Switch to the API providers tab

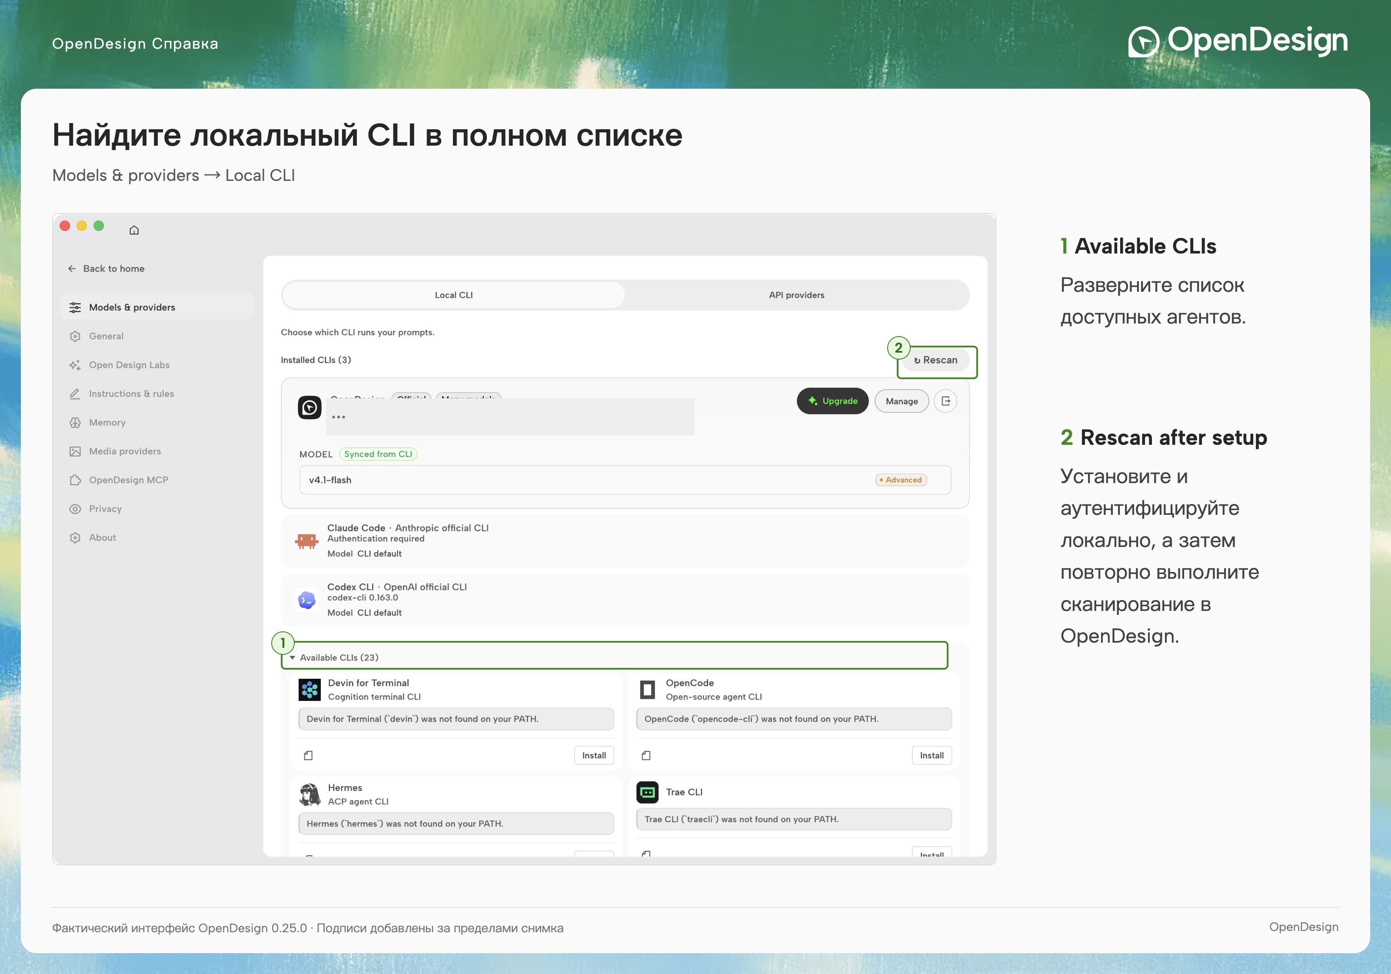pyautogui.click(x=796, y=295)
